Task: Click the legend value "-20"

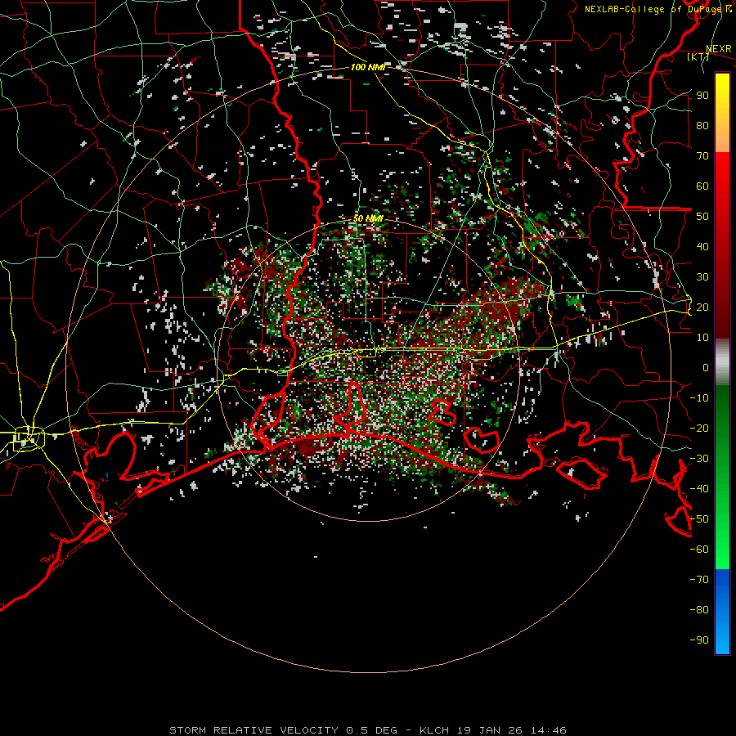Action: coord(699,428)
